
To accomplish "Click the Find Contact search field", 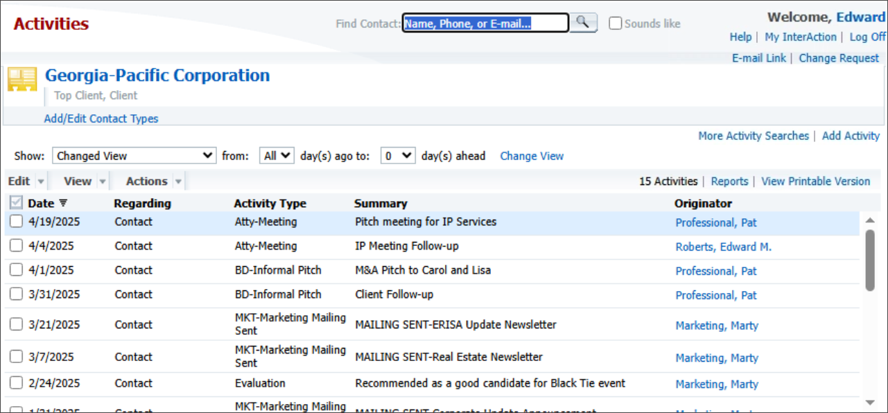I will tap(485, 23).
